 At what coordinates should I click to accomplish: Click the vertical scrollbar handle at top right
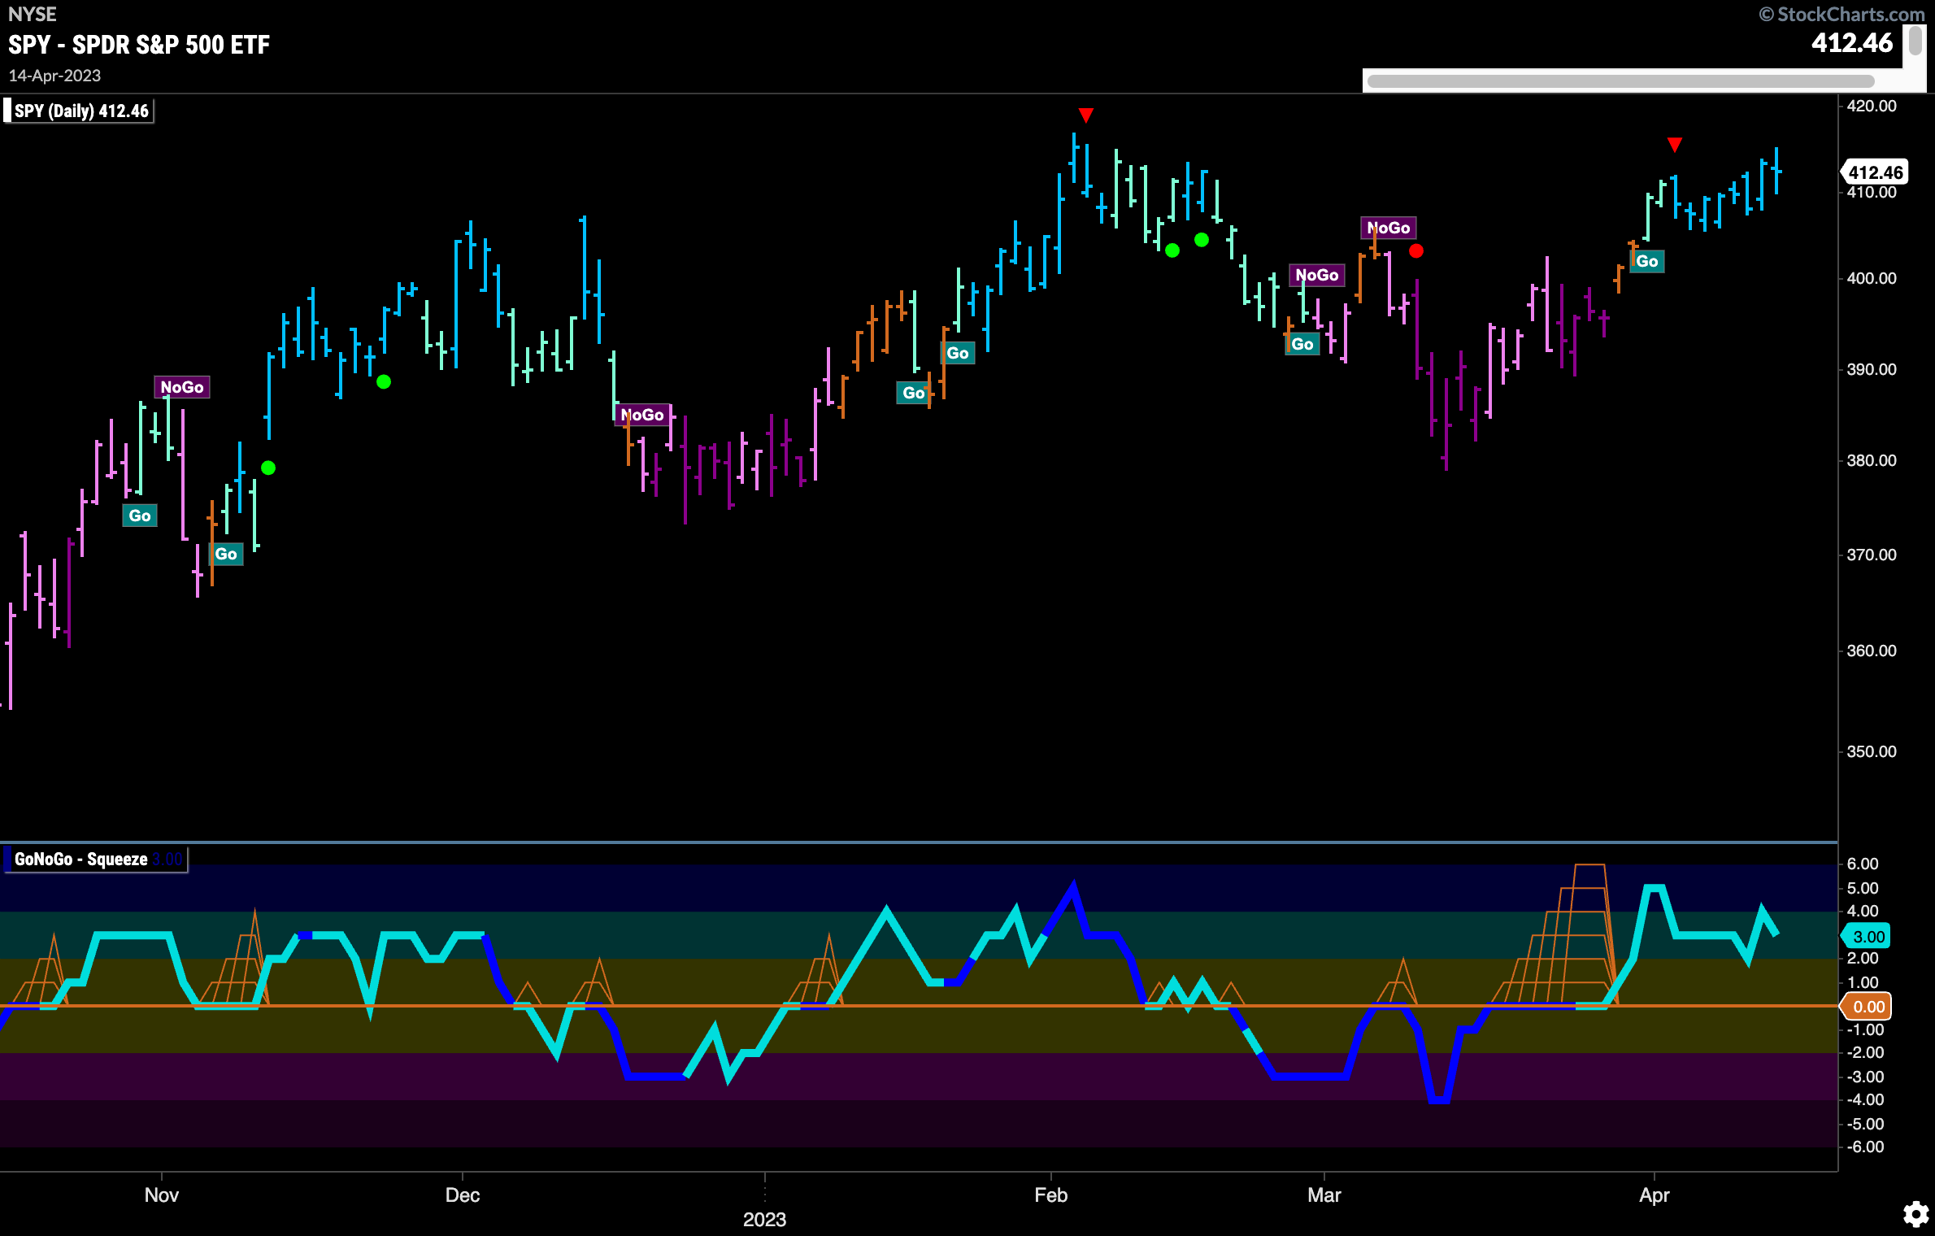click(1915, 41)
